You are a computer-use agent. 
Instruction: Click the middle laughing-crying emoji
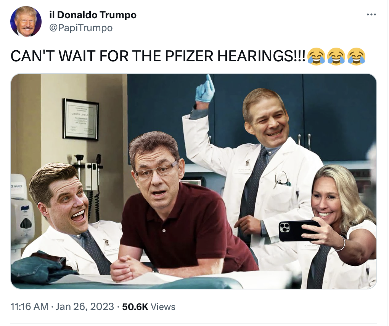[336, 56]
